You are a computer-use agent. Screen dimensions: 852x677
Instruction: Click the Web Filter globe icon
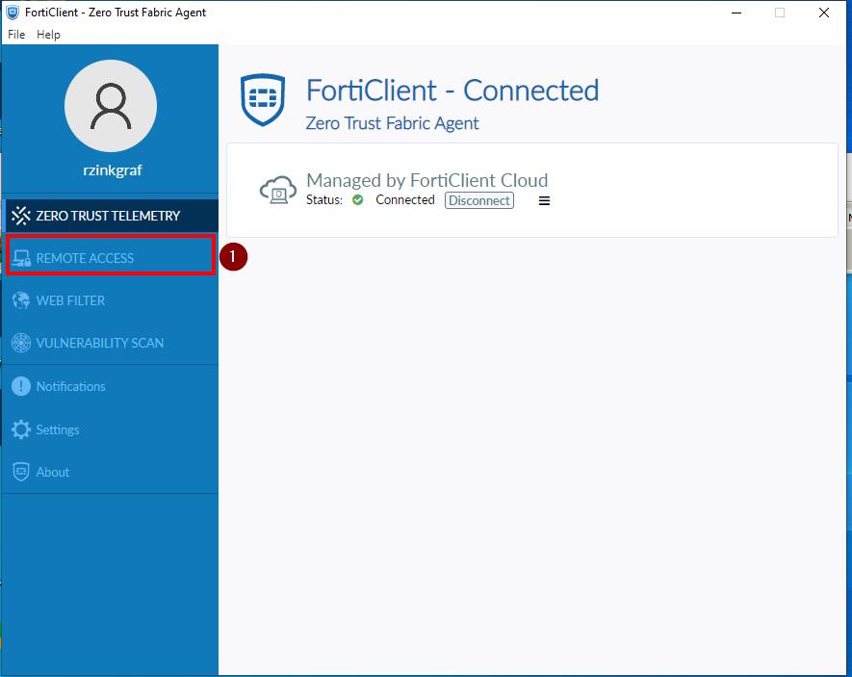coord(21,300)
